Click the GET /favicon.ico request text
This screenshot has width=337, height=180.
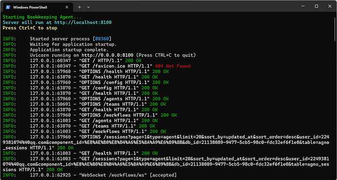(116, 66)
